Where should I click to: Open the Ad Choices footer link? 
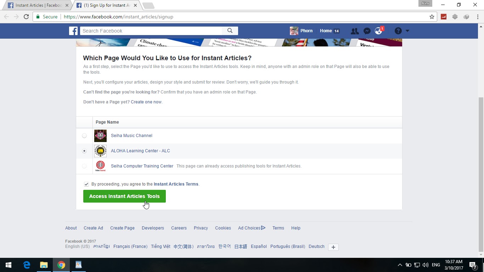pos(252,228)
